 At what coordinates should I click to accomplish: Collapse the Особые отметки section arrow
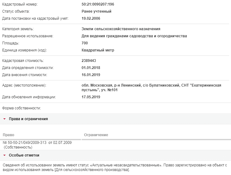4,155
